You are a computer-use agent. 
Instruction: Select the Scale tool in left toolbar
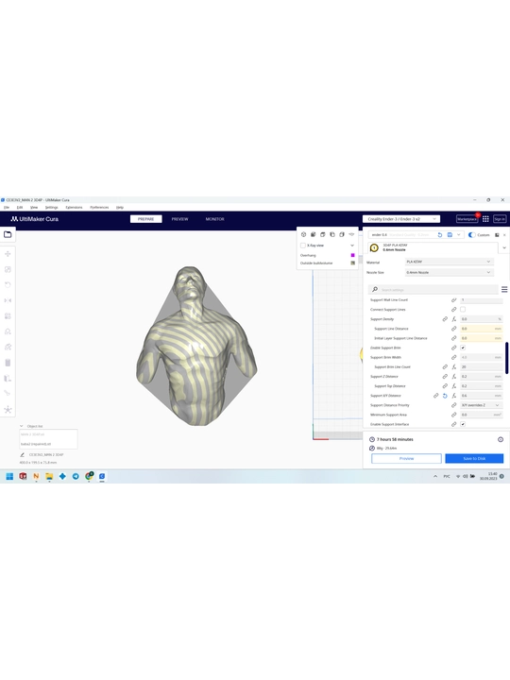8,269
